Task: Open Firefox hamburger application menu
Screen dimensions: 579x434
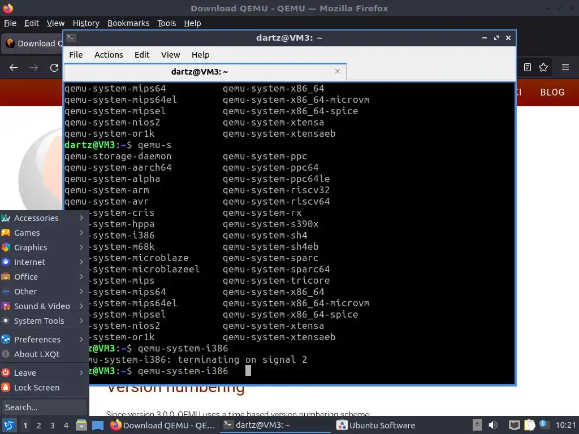Action: pos(565,67)
